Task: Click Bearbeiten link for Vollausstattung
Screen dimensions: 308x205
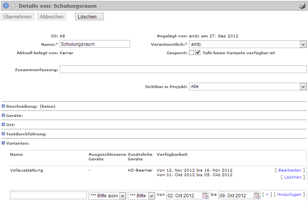Action: 290,170
